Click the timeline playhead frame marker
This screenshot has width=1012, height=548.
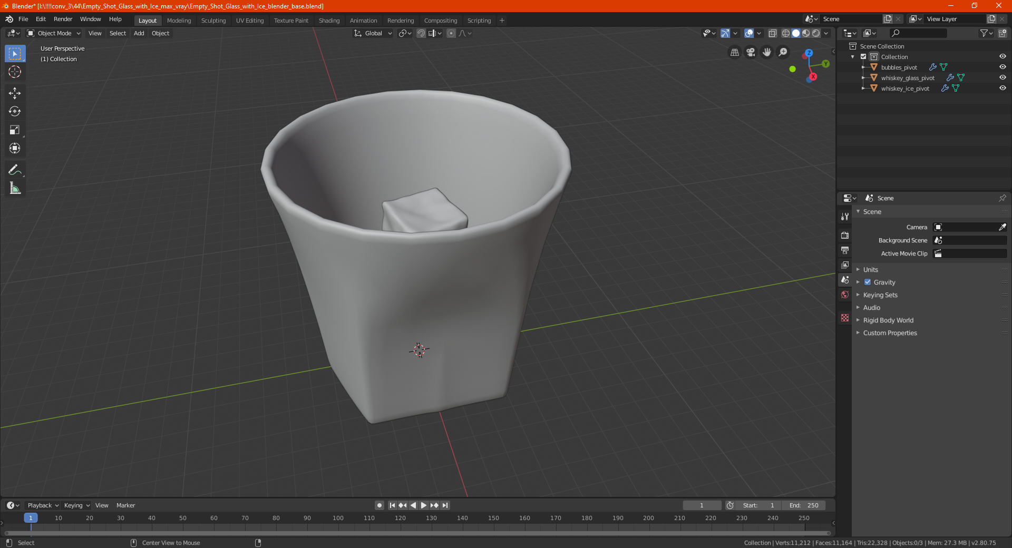[31, 518]
